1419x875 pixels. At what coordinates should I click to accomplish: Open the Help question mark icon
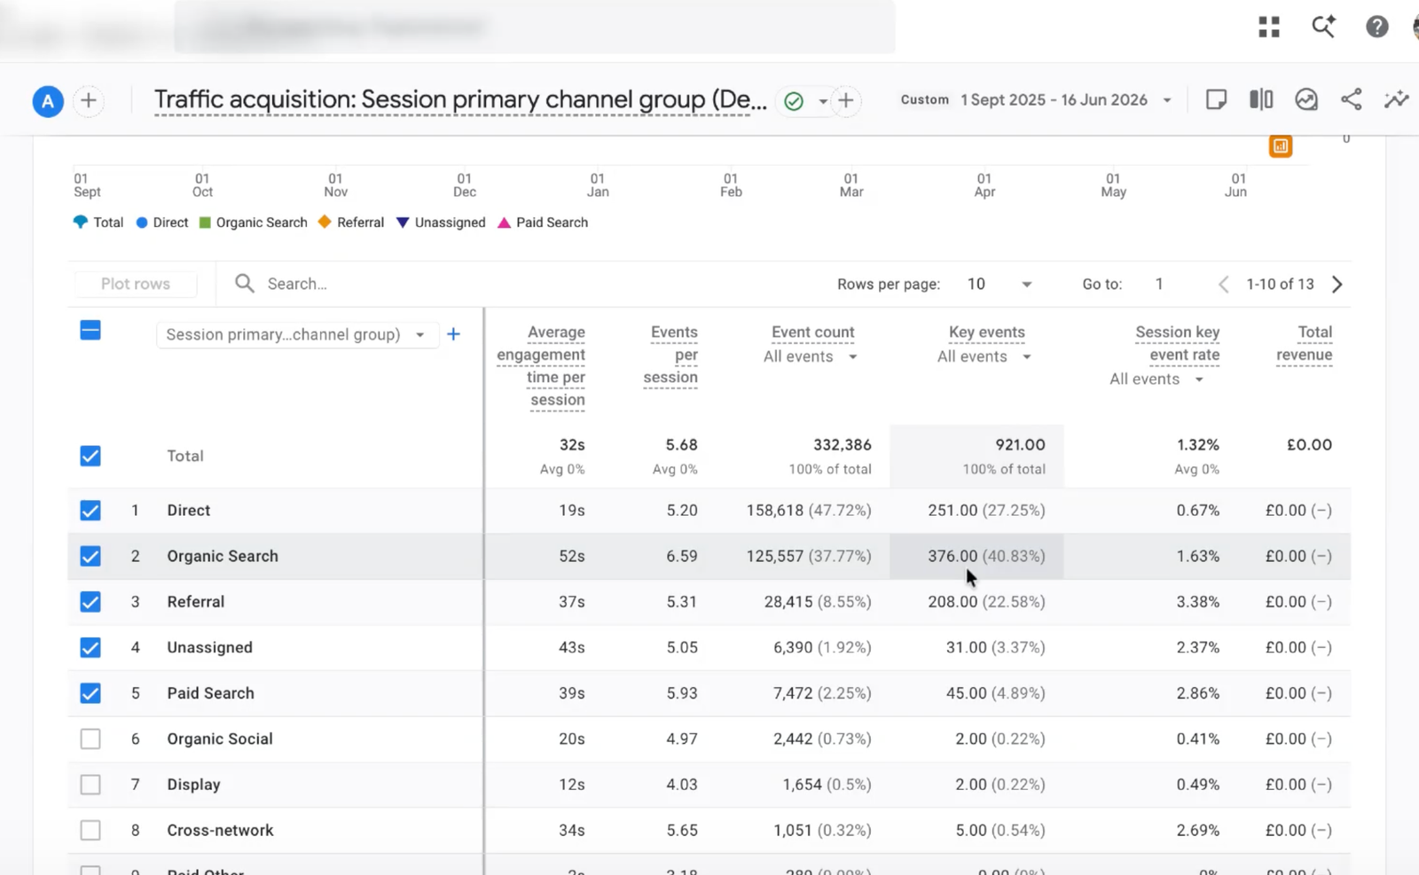(1376, 27)
